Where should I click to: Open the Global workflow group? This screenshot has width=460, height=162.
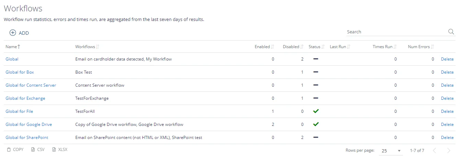click(x=12, y=59)
